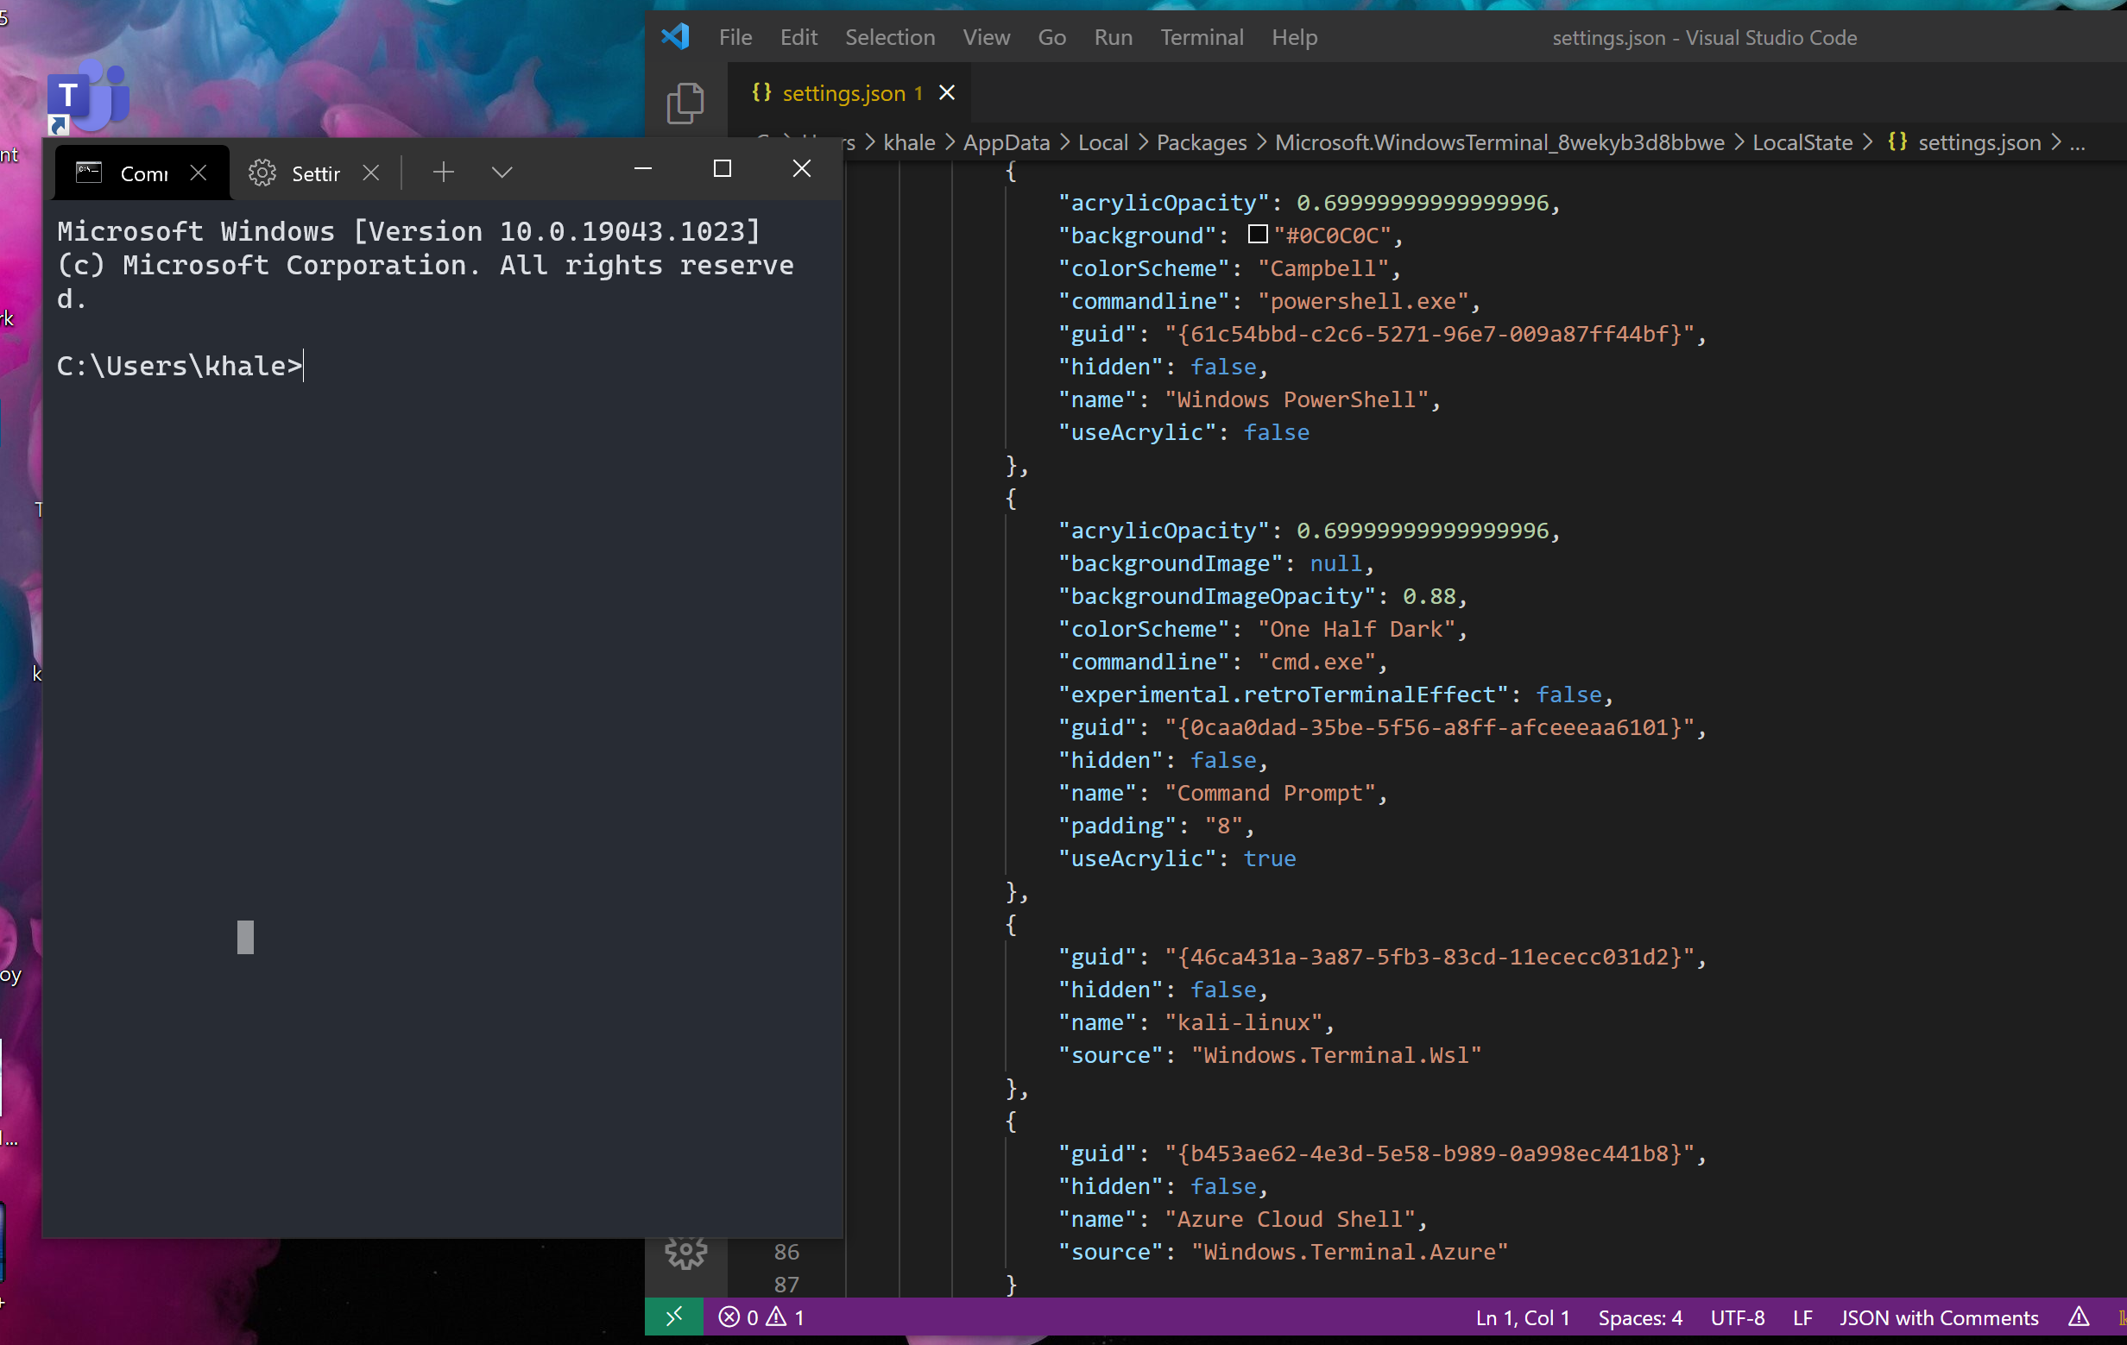Change JSON with Comments language mode
2127x1345 pixels.
tap(1938, 1317)
